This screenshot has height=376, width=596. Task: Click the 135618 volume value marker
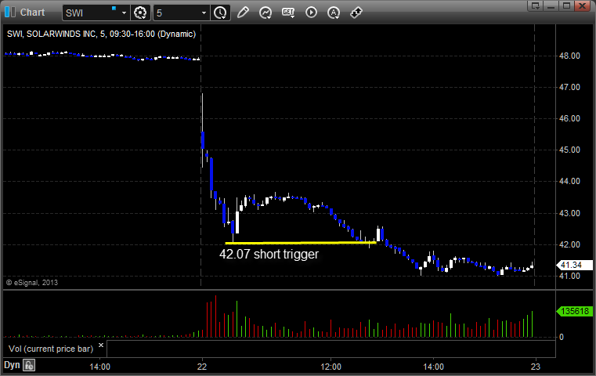574,311
